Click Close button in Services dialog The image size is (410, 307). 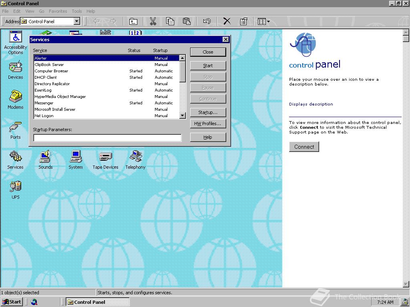tap(208, 52)
